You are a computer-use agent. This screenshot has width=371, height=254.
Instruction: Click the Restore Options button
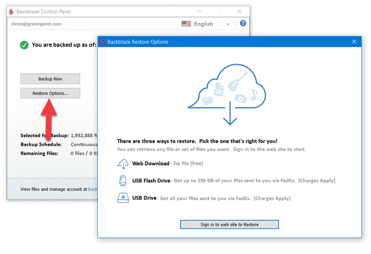click(50, 93)
